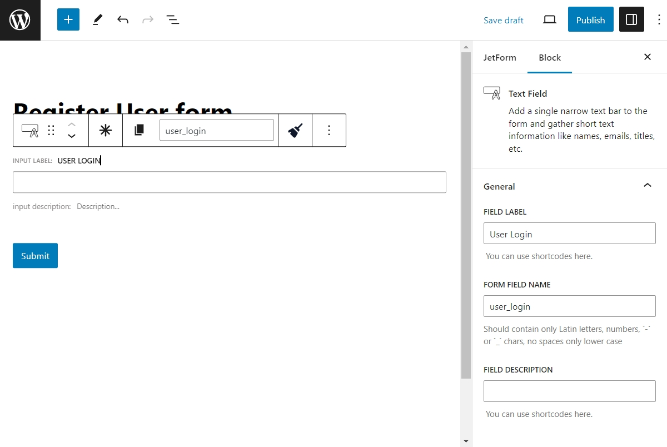
Task: Open the Document Overview
Action: click(x=173, y=19)
